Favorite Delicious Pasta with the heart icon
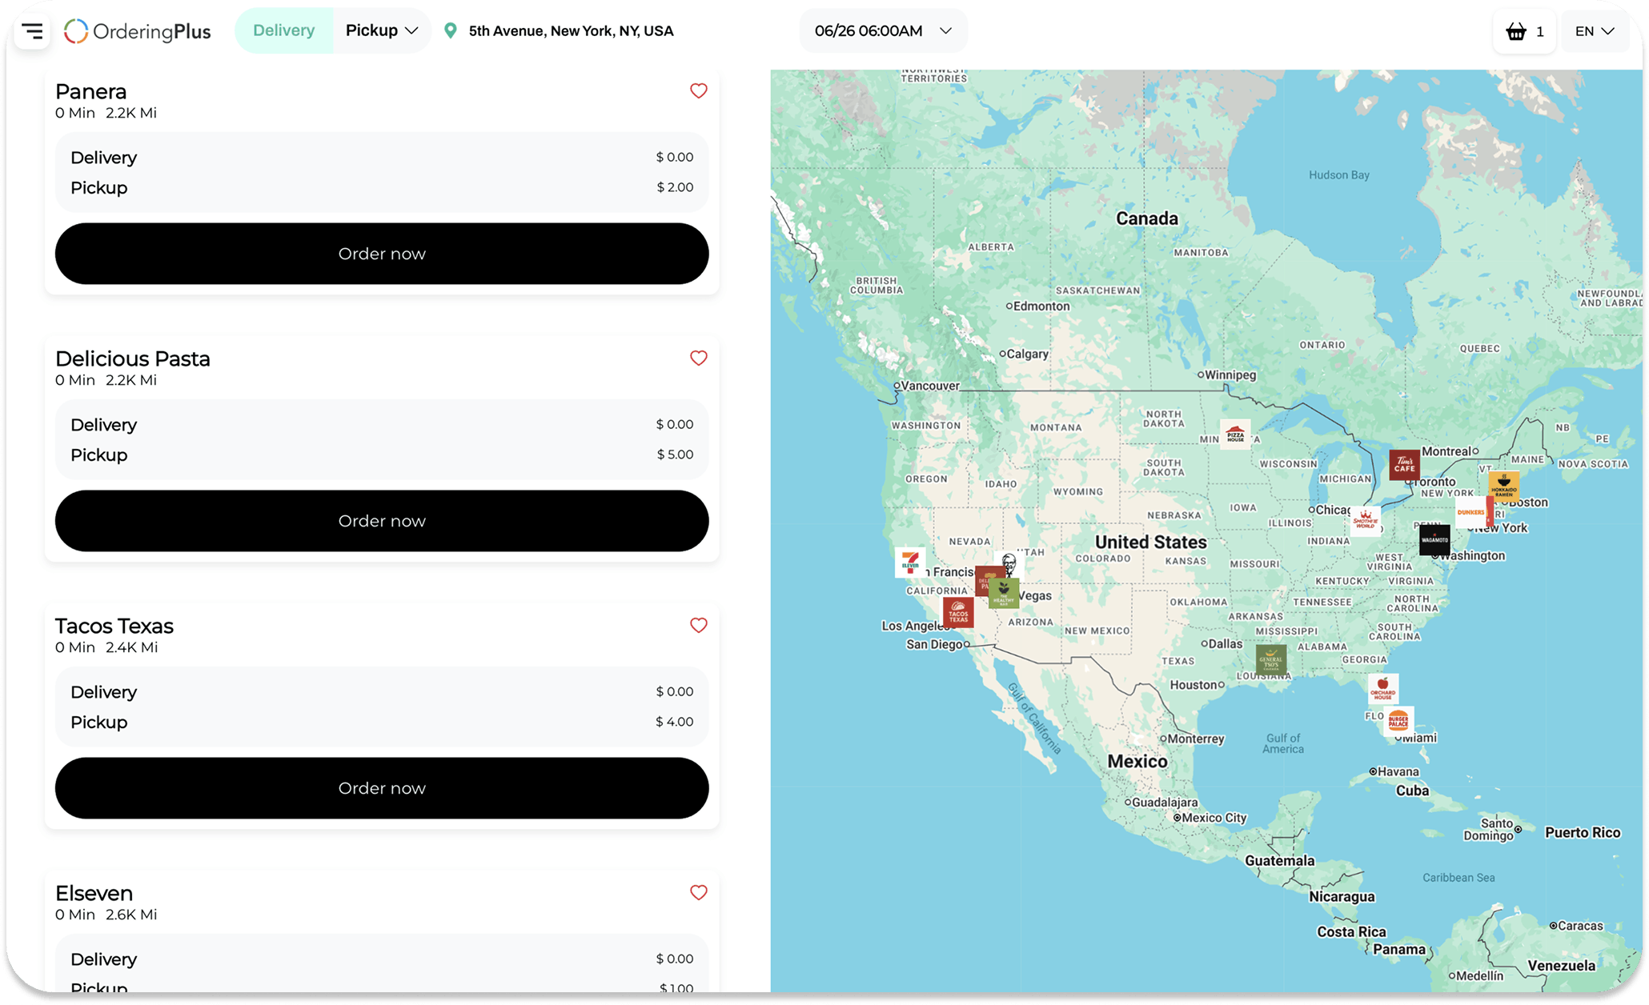This screenshot has height=1005, width=1649. pyautogui.click(x=698, y=358)
